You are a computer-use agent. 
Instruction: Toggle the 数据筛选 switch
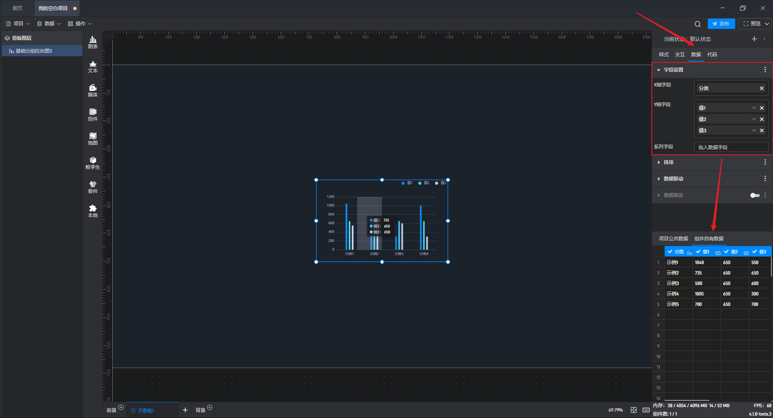click(755, 195)
